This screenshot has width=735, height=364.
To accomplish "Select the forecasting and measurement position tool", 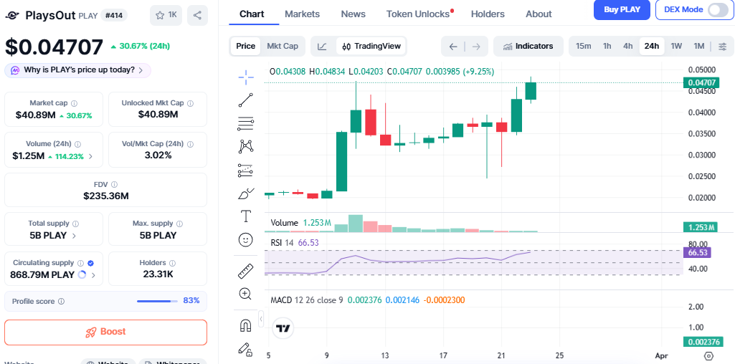I will (246, 170).
